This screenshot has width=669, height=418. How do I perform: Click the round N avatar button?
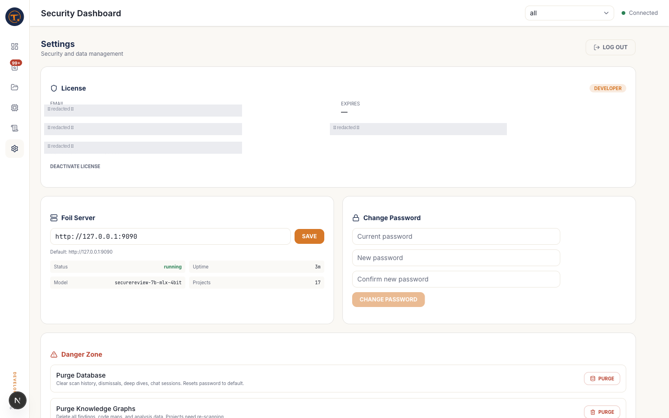tap(18, 400)
